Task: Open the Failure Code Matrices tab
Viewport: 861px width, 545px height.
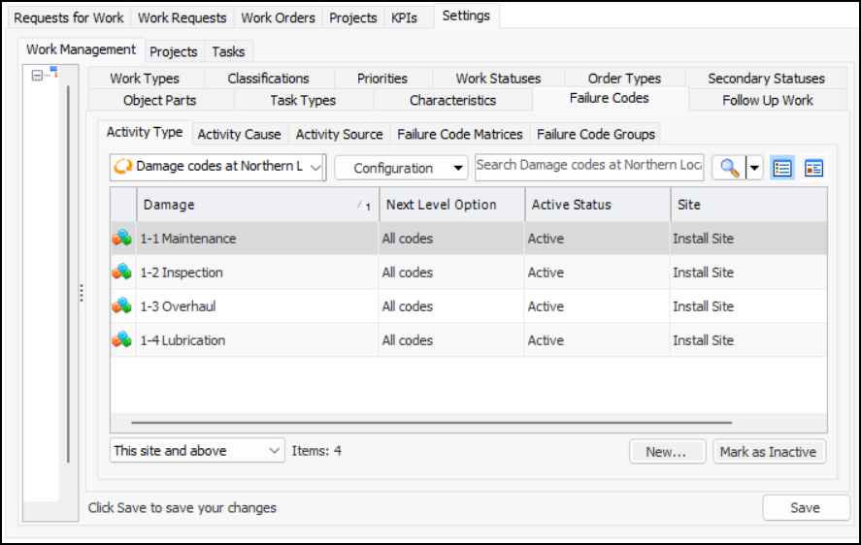Action: (460, 134)
